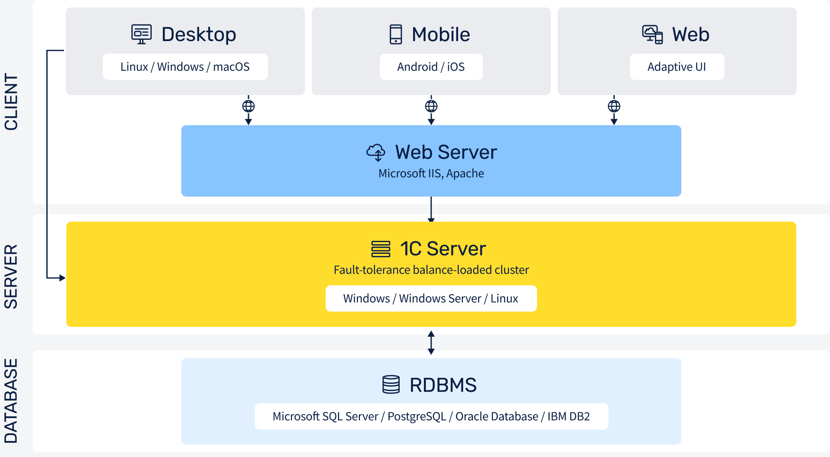This screenshot has width=830, height=457.
Task: Click the globe icon under Mobile
Action: click(x=431, y=106)
